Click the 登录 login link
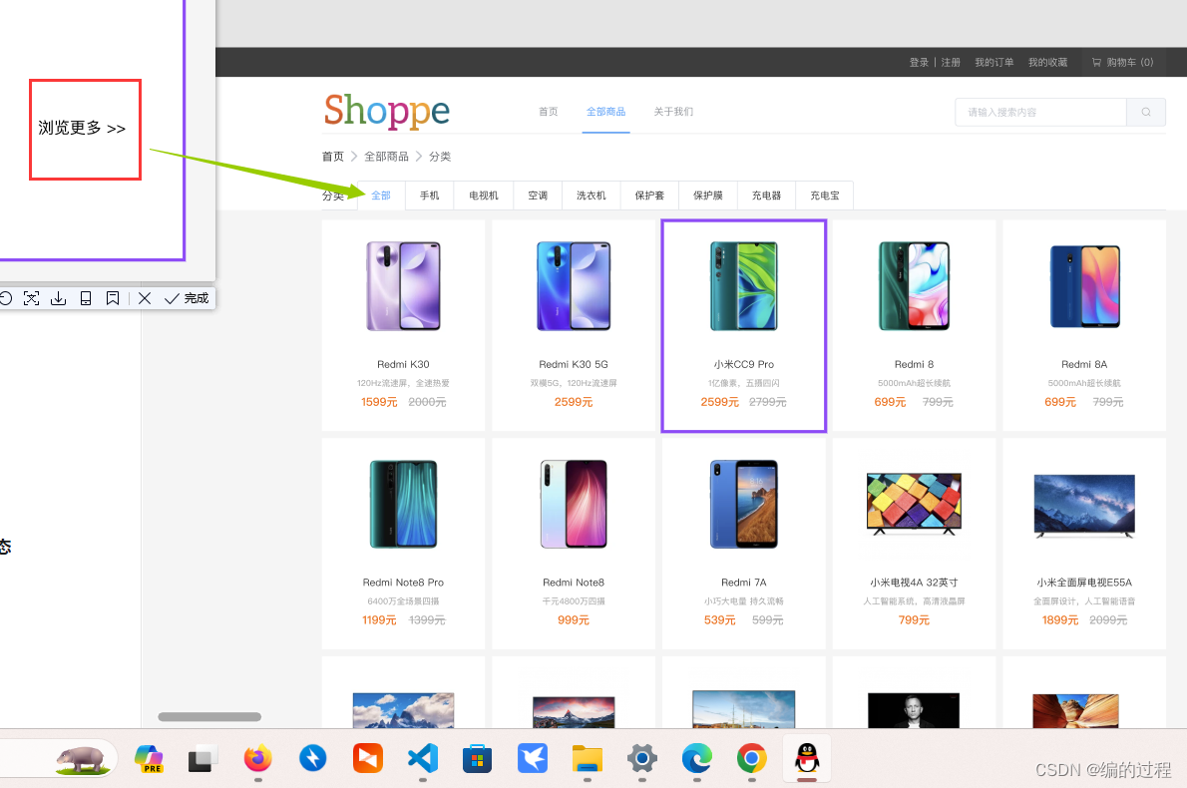This screenshot has width=1187, height=788. click(x=919, y=62)
